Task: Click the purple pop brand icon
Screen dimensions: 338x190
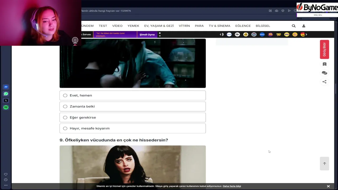Action: coord(270,35)
